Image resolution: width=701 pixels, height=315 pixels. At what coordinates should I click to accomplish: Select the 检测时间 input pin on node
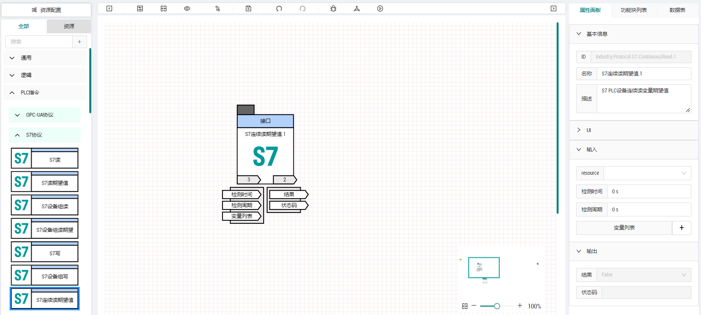(242, 194)
